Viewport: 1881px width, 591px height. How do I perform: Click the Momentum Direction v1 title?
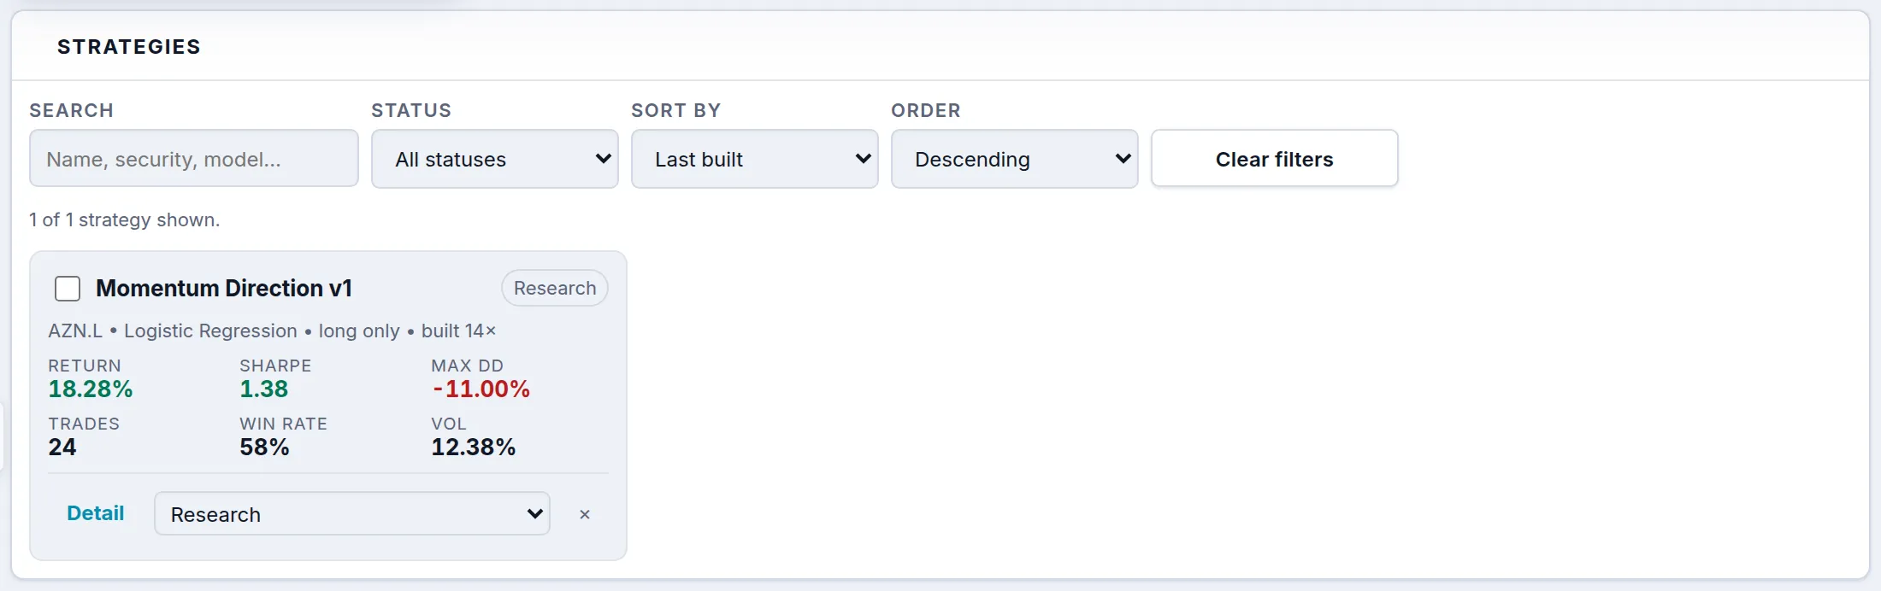pyautogui.click(x=224, y=289)
